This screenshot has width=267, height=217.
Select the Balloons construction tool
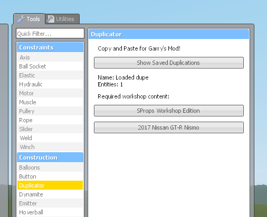[x=50, y=167]
